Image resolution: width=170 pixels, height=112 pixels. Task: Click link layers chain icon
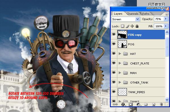pyautogui.click(x=115, y=104)
